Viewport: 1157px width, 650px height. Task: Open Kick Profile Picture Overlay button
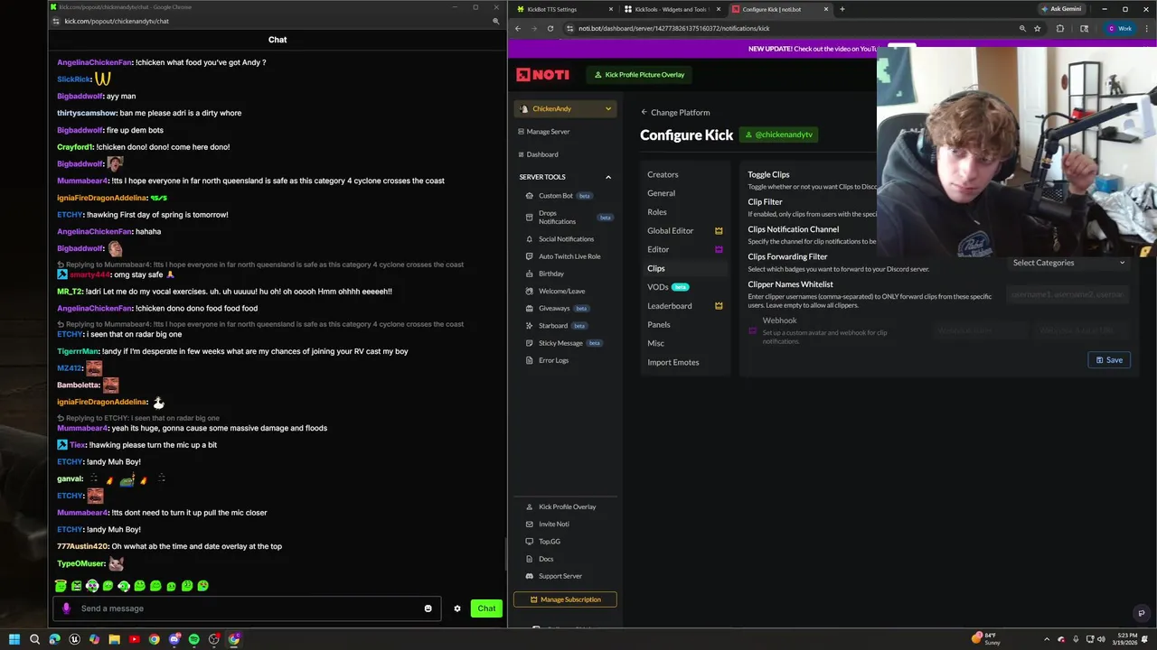(x=639, y=75)
